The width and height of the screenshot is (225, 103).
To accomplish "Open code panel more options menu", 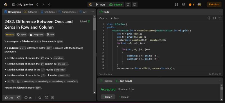I will coord(220,12).
